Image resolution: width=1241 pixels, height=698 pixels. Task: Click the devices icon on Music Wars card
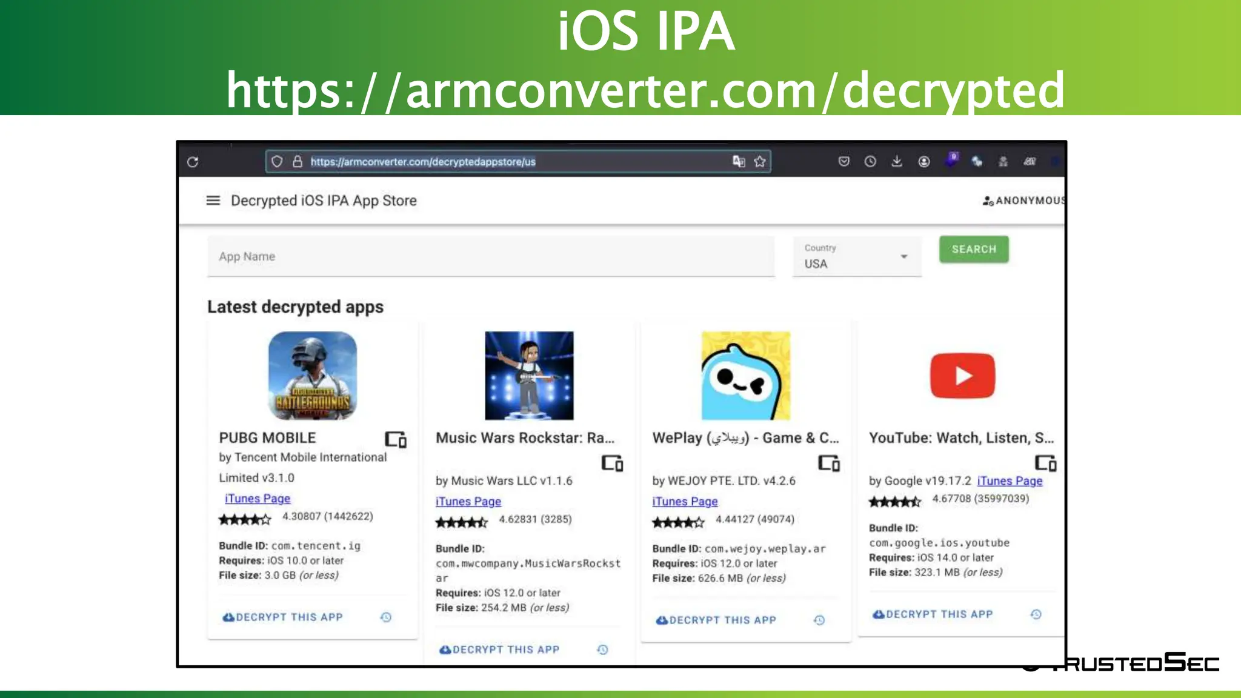[612, 464]
